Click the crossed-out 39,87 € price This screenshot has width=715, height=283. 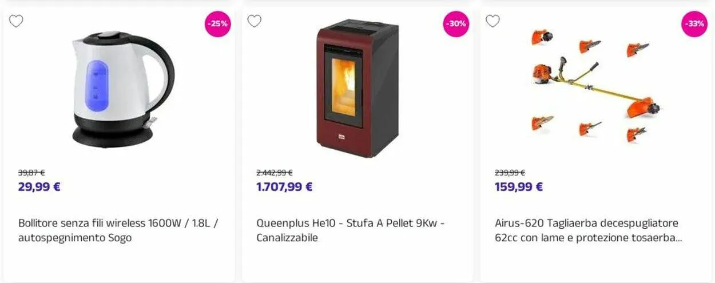[31, 173]
